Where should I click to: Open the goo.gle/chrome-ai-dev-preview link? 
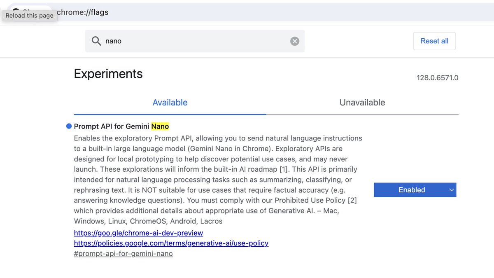click(138, 233)
